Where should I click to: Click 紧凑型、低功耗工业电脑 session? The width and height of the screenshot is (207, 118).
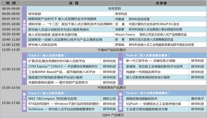point(156,66)
